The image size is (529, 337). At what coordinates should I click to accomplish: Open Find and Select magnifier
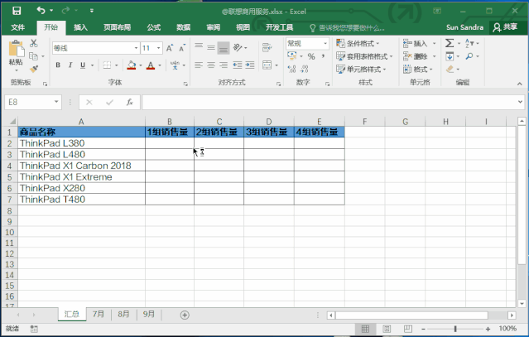tap(469, 56)
